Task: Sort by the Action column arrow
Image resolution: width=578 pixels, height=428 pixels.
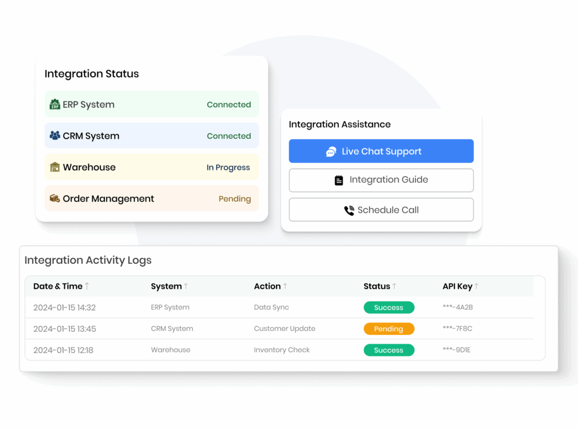Action: (285, 286)
